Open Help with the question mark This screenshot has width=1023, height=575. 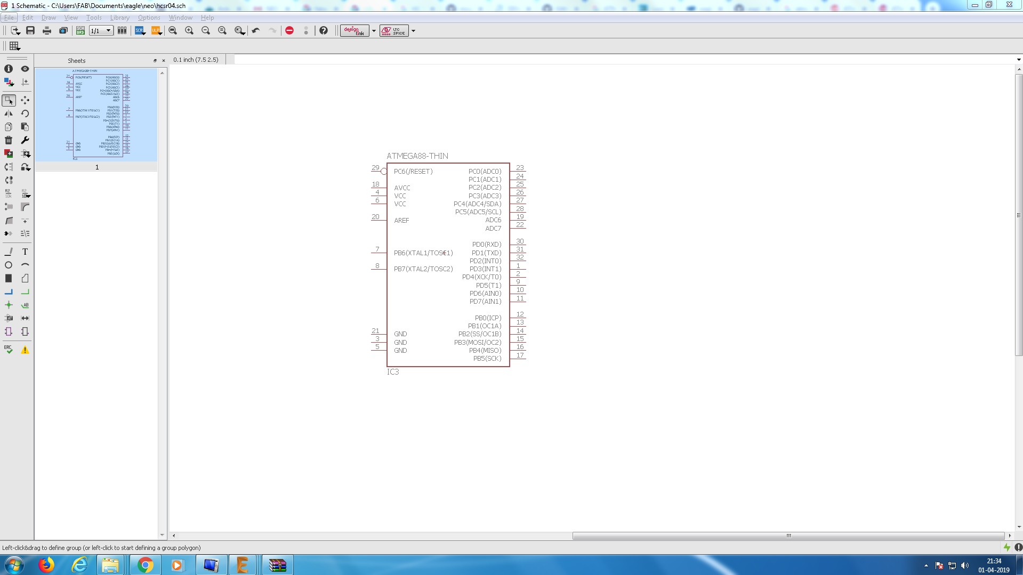point(324,30)
